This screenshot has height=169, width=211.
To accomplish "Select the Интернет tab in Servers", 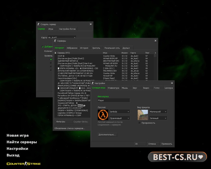I will click(59, 48).
